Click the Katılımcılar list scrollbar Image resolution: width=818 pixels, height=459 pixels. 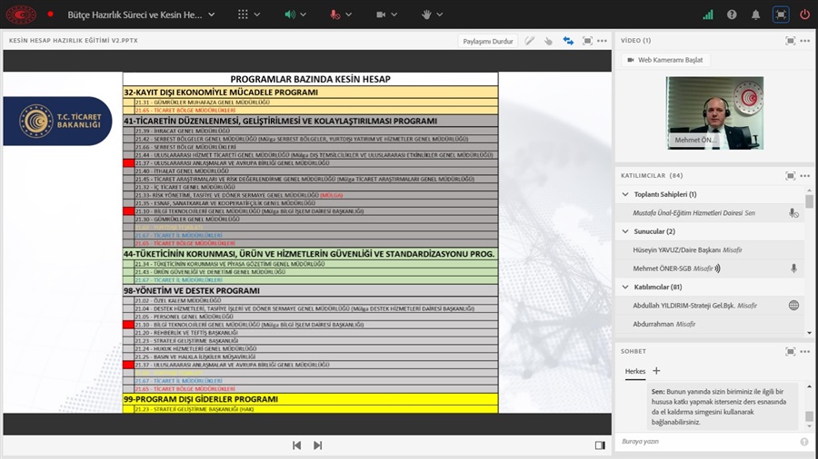pos(809,201)
